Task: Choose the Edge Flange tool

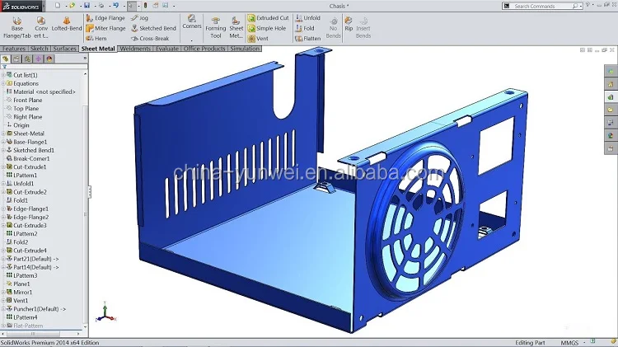Action: tap(105, 17)
